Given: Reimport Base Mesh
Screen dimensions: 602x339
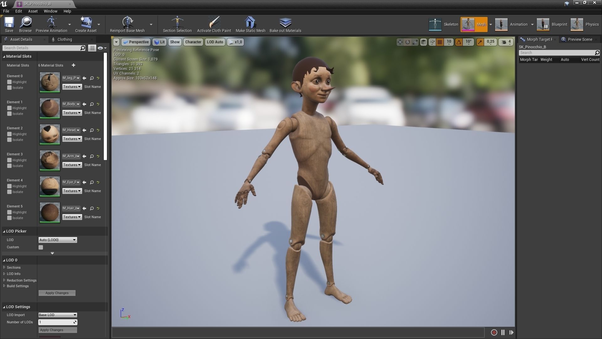Looking at the screenshot, I should point(127,24).
